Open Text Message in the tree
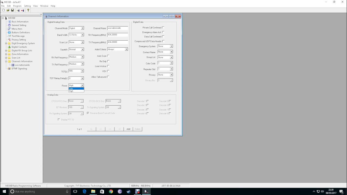347x195 pixels. pyautogui.click(x=18, y=36)
